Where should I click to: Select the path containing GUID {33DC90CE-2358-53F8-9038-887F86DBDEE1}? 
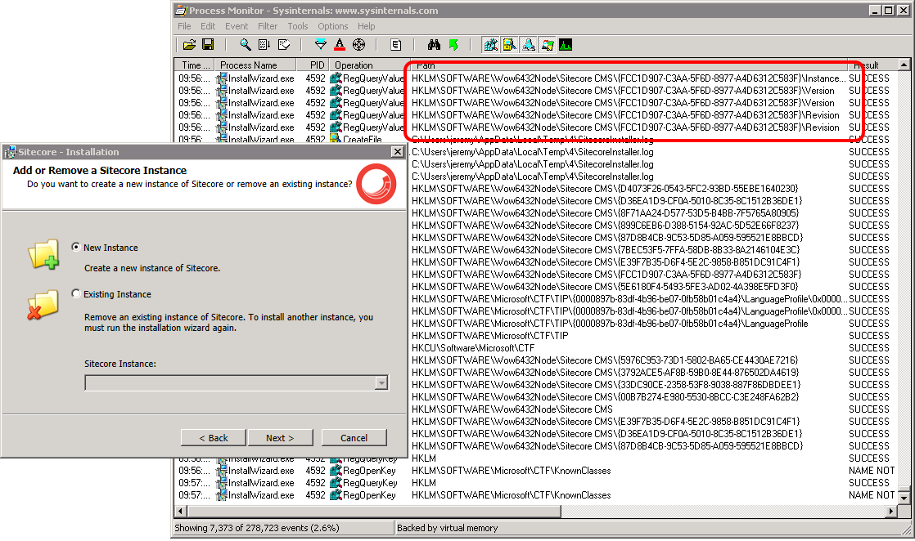click(606, 385)
